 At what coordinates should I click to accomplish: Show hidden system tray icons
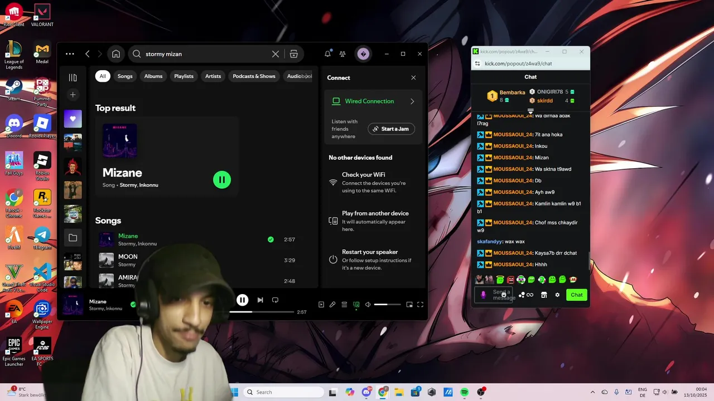592,392
